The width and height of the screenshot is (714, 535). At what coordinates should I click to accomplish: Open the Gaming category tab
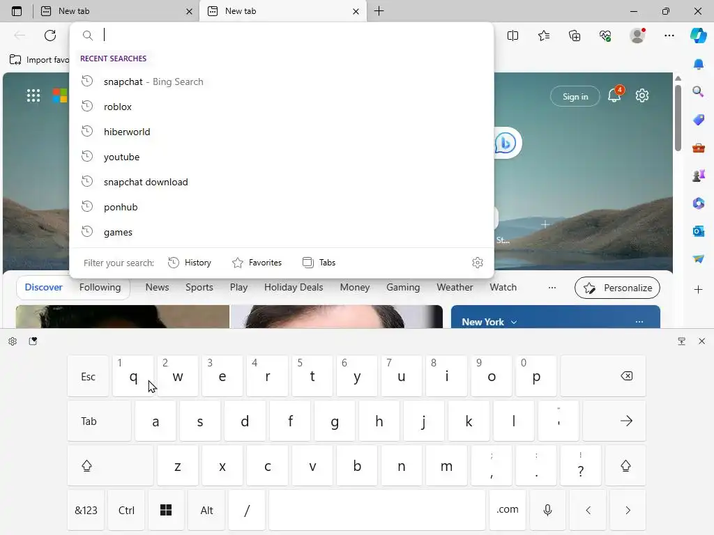tap(403, 288)
